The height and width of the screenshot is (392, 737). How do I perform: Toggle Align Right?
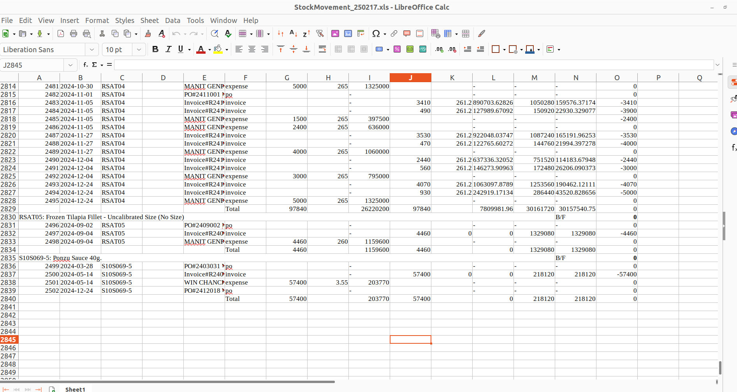(x=265, y=49)
